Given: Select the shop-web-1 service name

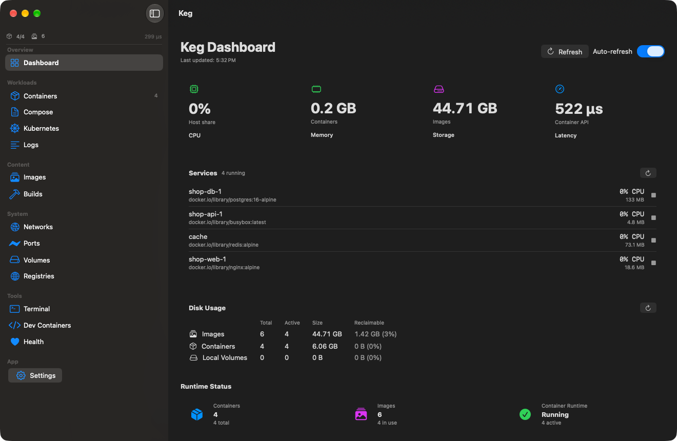Looking at the screenshot, I should [x=207, y=259].
